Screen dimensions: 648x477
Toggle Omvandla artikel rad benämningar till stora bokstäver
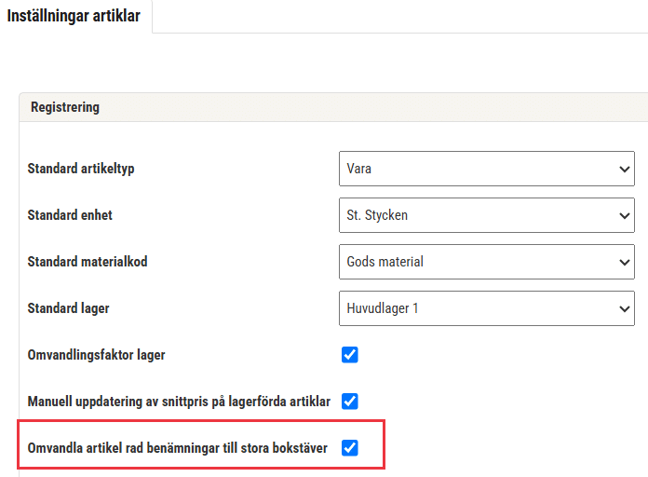350,447
